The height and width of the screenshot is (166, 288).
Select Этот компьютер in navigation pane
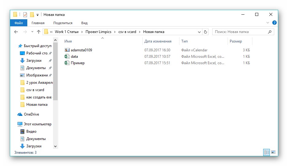tap(37, 124)
